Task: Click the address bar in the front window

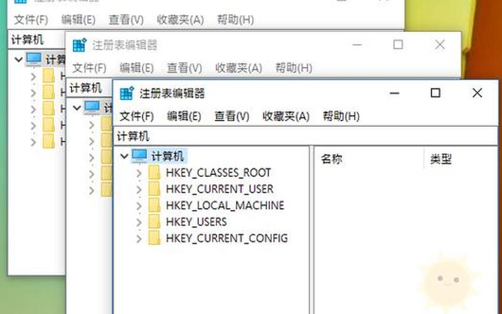Action: pyautogui.click(x=306, y=136)
